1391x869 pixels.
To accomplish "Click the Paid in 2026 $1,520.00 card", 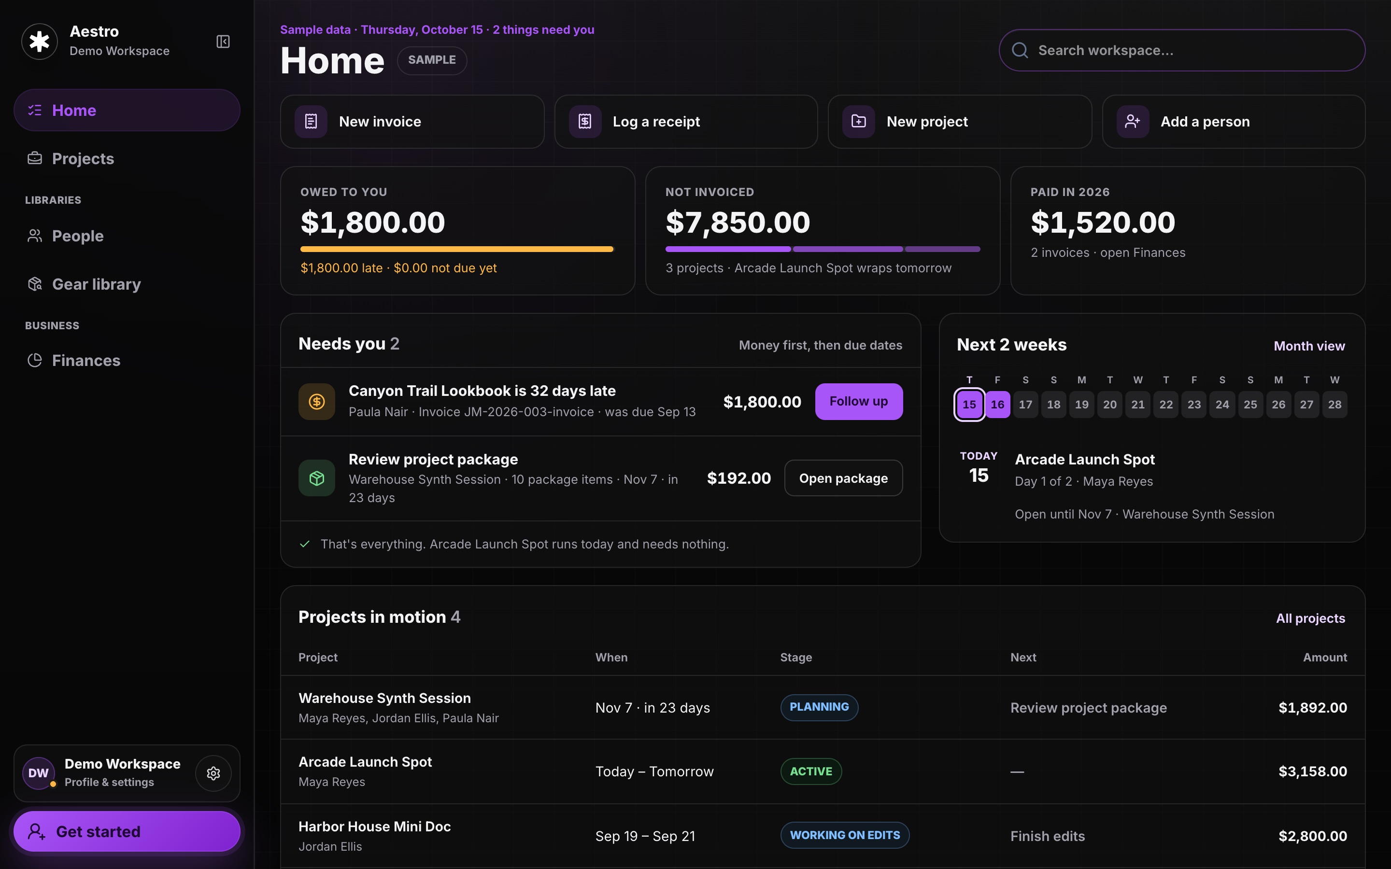I will click(1188, 231).
